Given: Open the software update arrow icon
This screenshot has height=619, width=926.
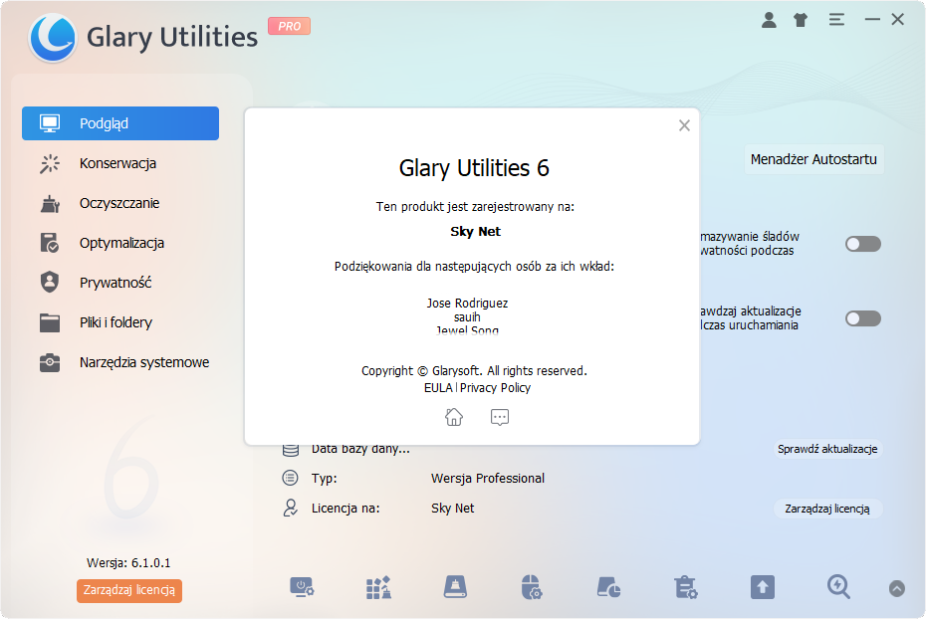Looking at the screenshot, I should [763, 588].
